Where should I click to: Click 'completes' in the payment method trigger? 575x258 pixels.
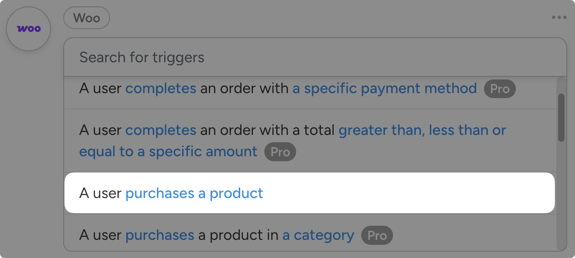pos(161,89)
